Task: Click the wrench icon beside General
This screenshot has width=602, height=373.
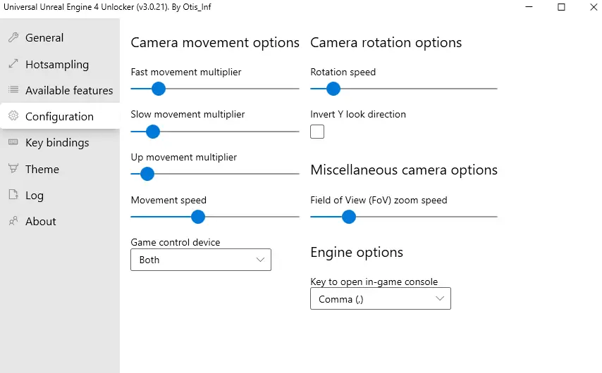Action: coord(13,37)
